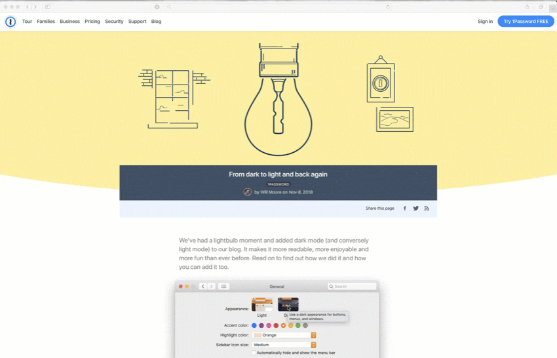Toggle Automatically hide and show the menu bar
557x358 pixels.
coord(254,353)
